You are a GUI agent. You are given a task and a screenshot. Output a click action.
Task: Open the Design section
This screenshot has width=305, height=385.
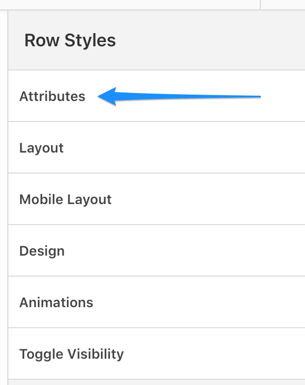[157, 250]
